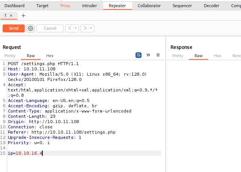Switch to the Proxy tab

[x=65, y=6]
